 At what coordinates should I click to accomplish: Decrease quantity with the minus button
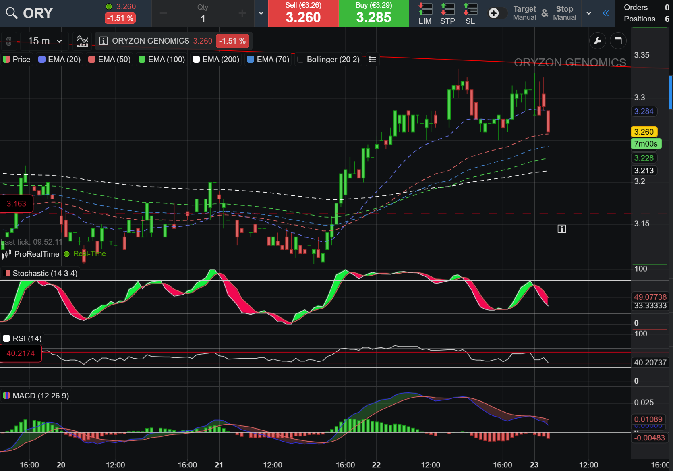coord(163,13)
